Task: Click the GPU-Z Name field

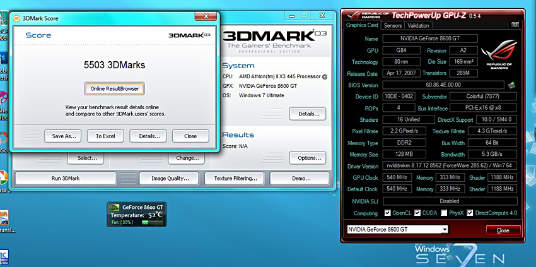Action: (430, 39)
